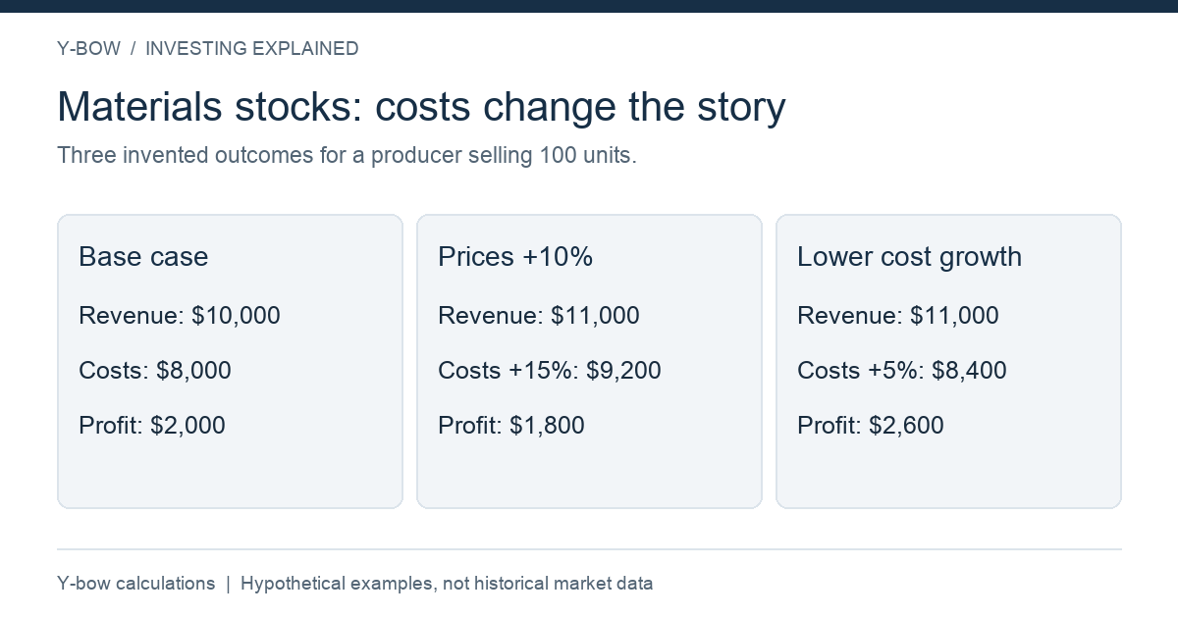Screen dimensions: 1178x618
Task: Click revenue line in 'Lower cost growth' card
Action: (898, 316)
